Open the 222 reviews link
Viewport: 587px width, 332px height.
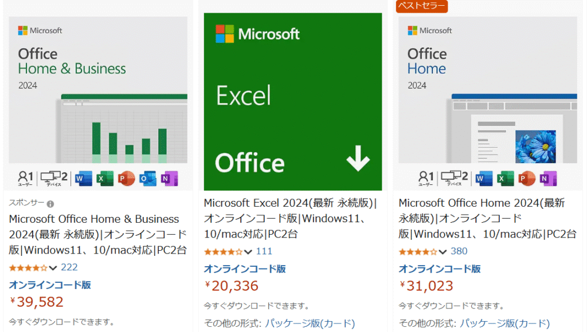69,267
